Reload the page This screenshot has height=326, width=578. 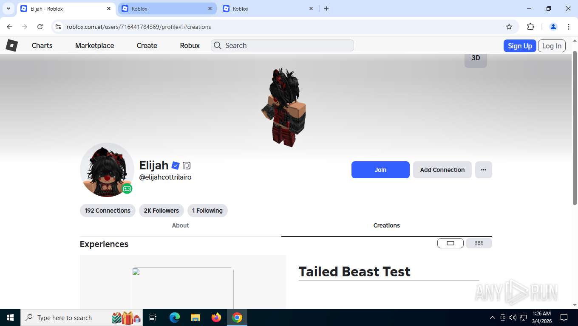(40, 27)
